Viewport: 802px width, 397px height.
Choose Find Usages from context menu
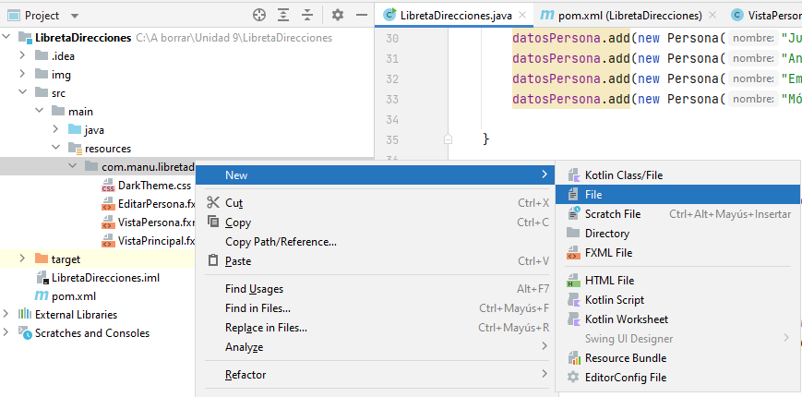[376, 289]
